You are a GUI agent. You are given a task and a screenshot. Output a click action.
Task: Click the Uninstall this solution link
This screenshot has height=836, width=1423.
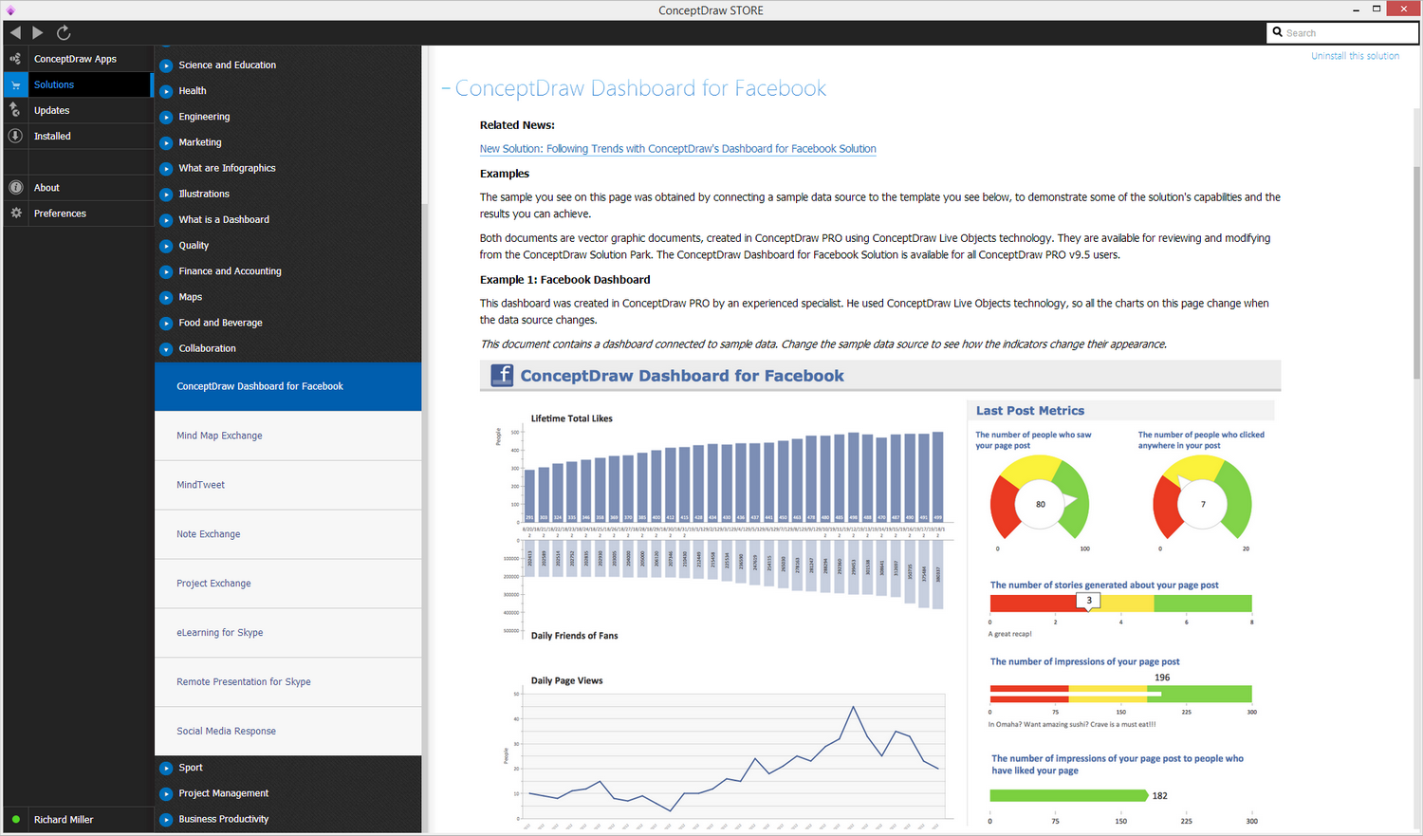(x=1355, y=56)
